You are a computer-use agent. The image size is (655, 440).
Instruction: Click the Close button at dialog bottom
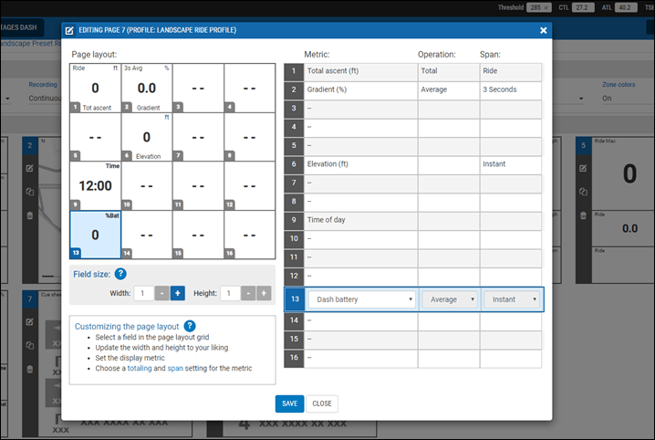pos(322,403)
